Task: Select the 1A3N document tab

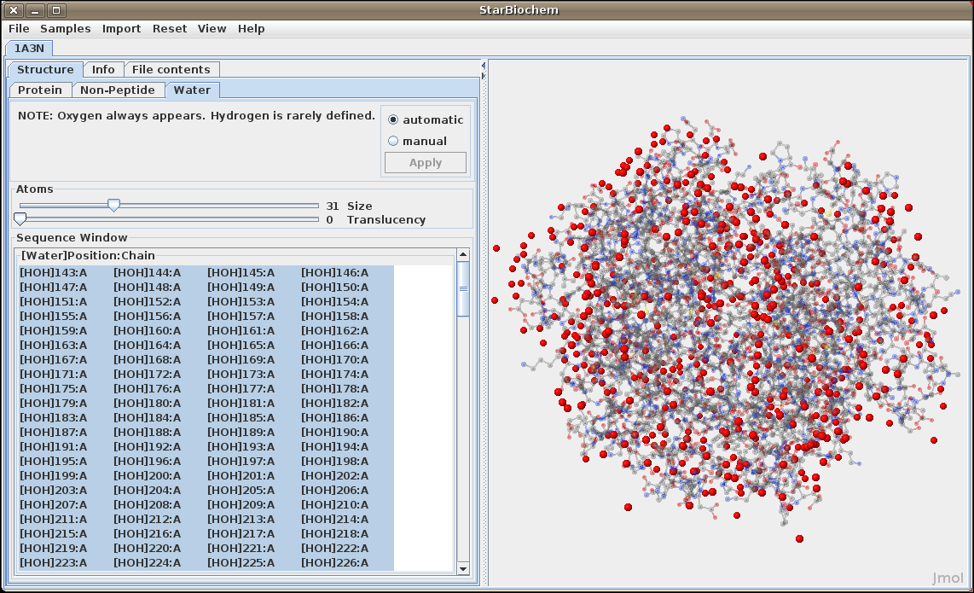Action: point(29,48)
